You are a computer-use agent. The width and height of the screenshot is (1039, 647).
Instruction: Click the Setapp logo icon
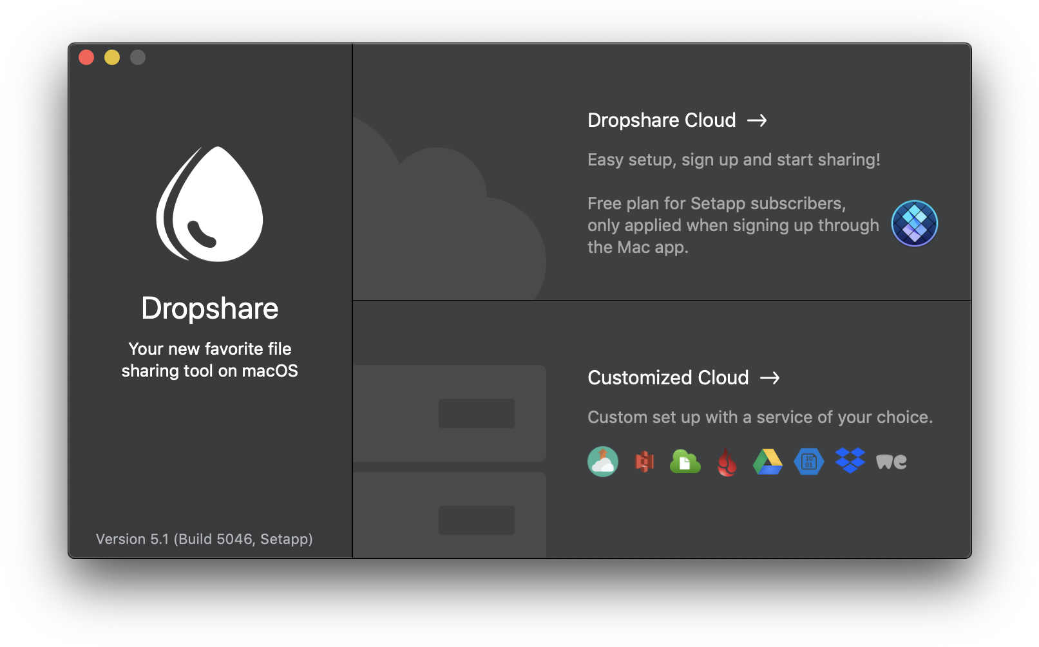(914, 223)
